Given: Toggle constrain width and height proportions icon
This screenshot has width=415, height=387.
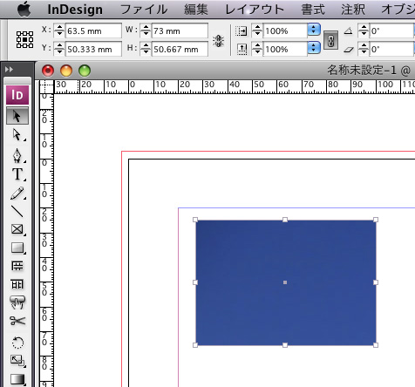Looking at the screenshot, I should 218,41.
